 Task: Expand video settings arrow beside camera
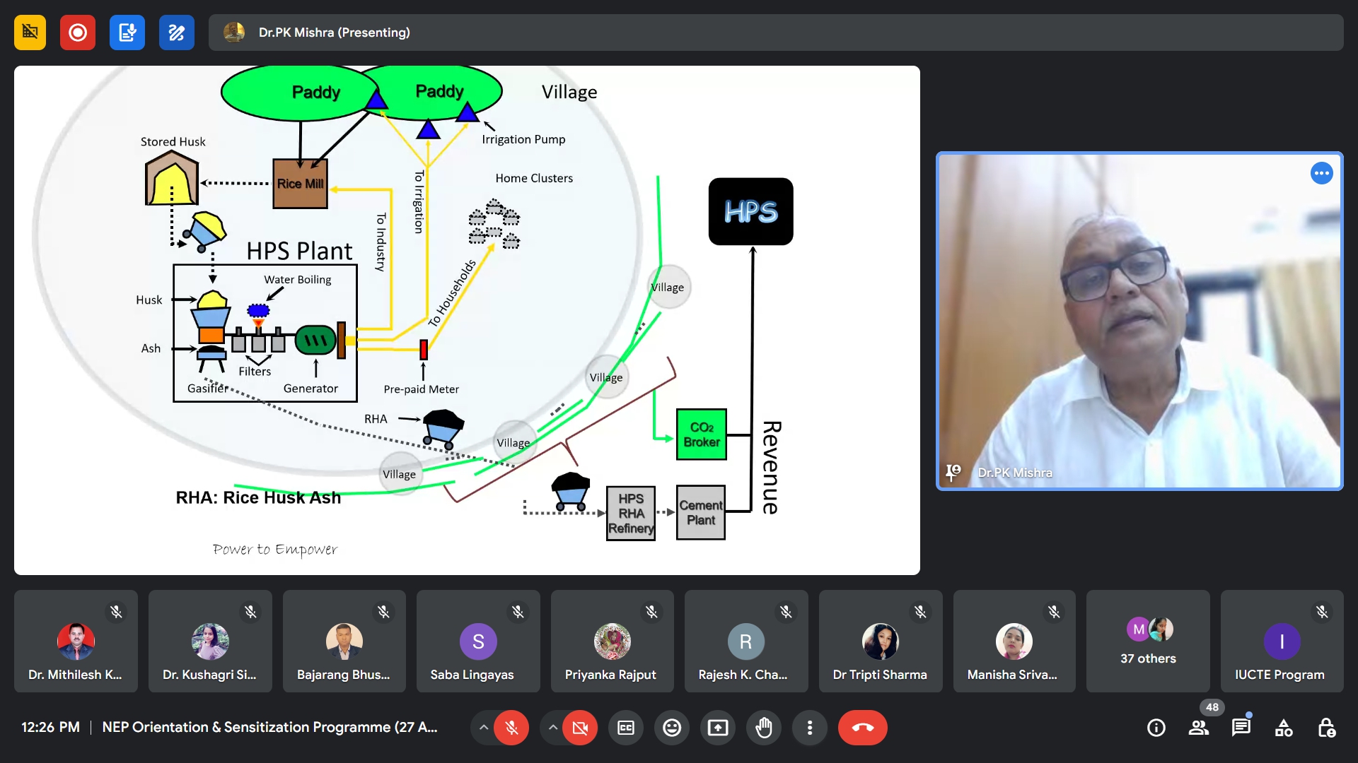pyautogui.click(x=552, y=728)
